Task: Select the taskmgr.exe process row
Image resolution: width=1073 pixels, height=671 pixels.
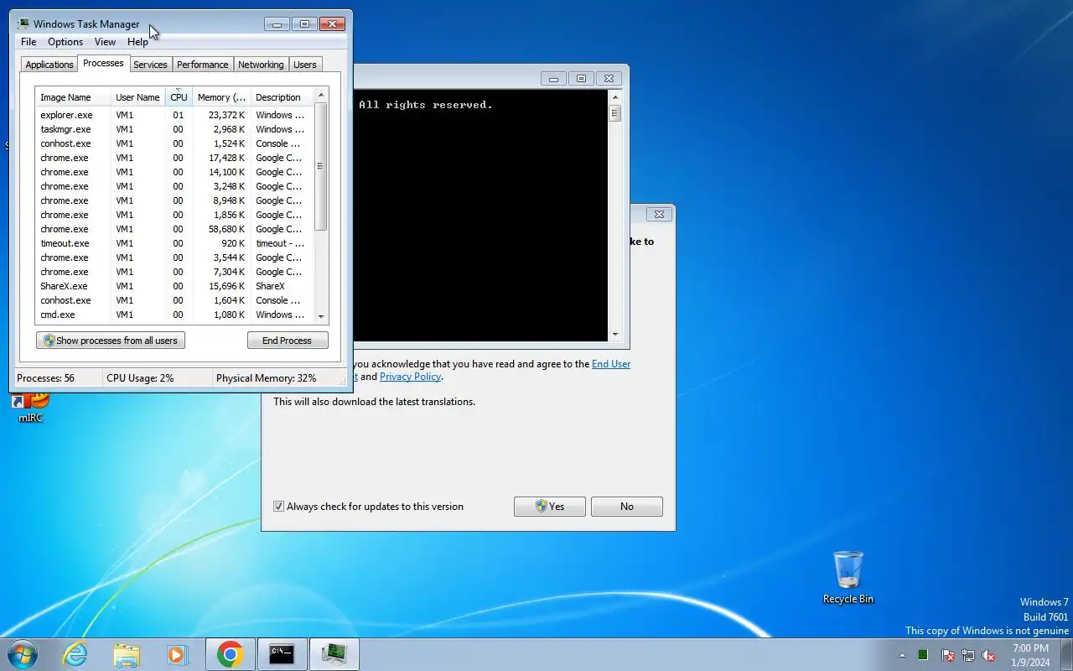Action: pyautogui.click(x=174, y=129)
